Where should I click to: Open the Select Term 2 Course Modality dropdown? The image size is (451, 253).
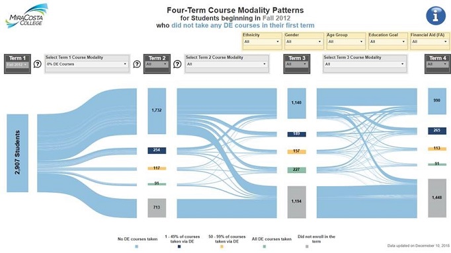pyautogui.click(x=226, y=64)
